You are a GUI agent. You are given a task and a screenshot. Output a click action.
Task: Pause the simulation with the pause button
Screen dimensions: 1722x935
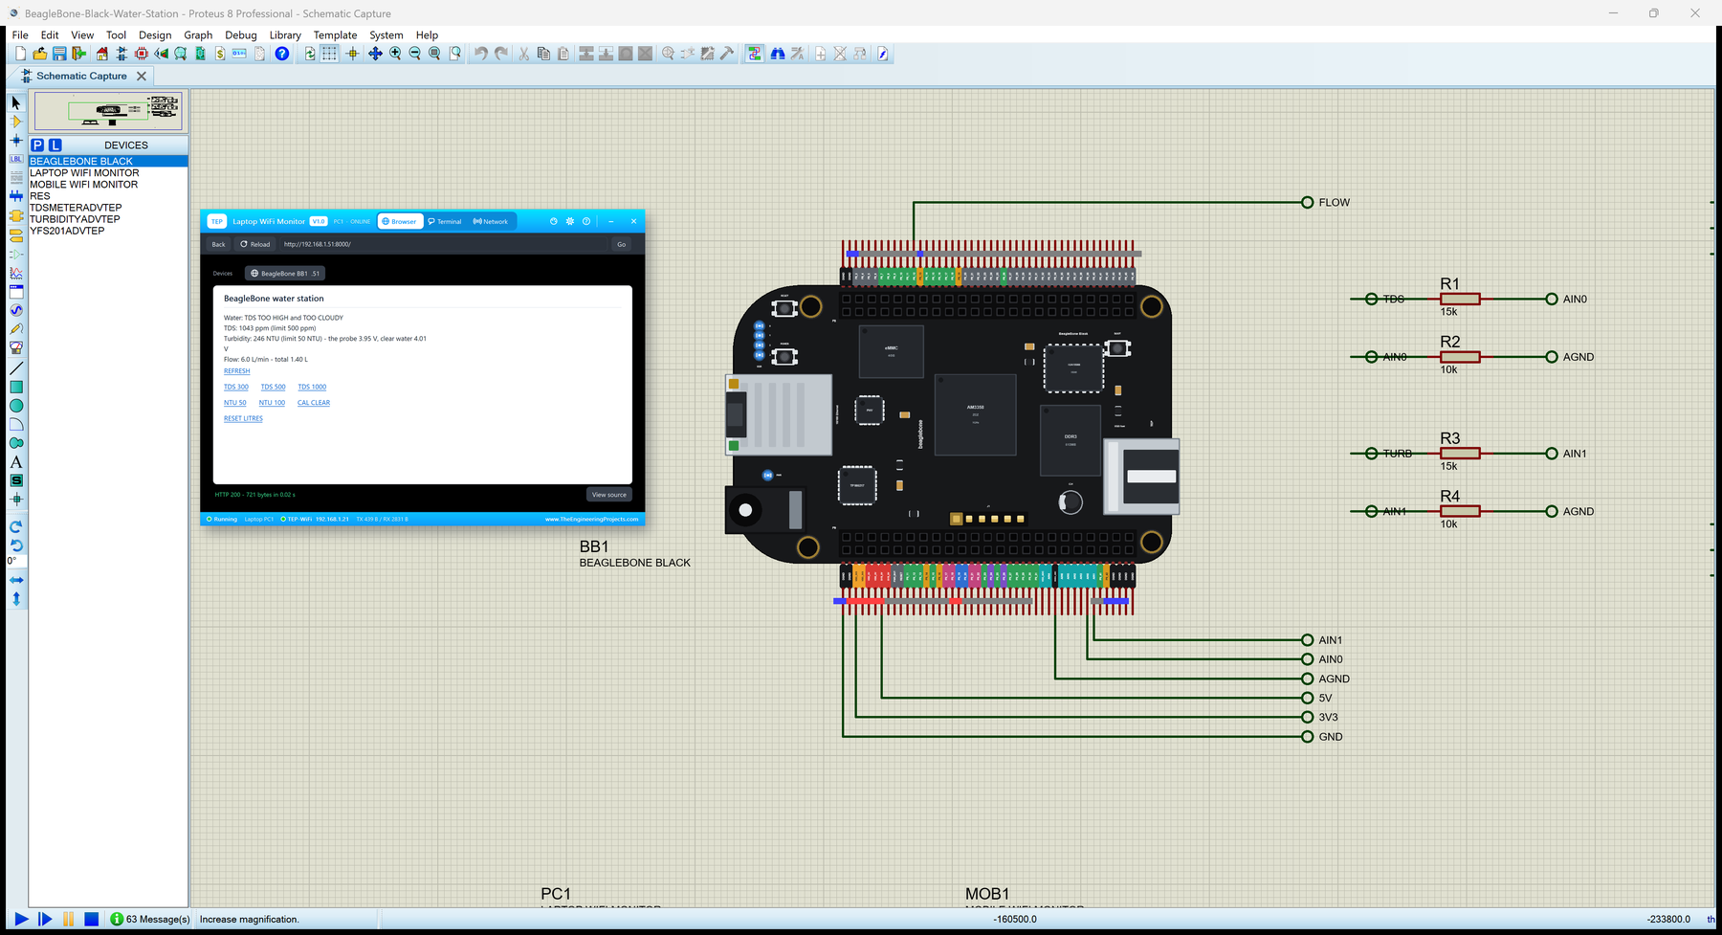point(68,919)
